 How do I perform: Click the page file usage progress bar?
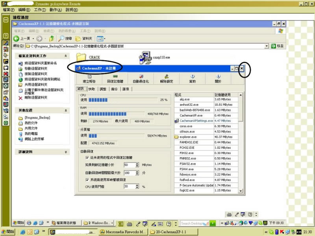[117, 136]
